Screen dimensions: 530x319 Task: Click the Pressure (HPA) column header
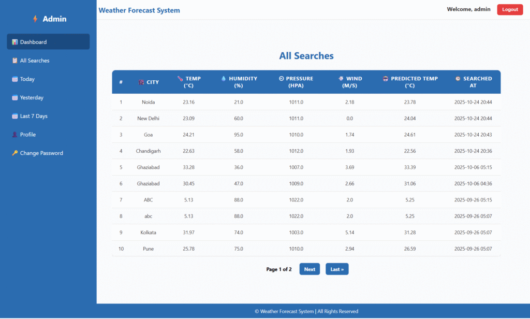click(296, 82)
